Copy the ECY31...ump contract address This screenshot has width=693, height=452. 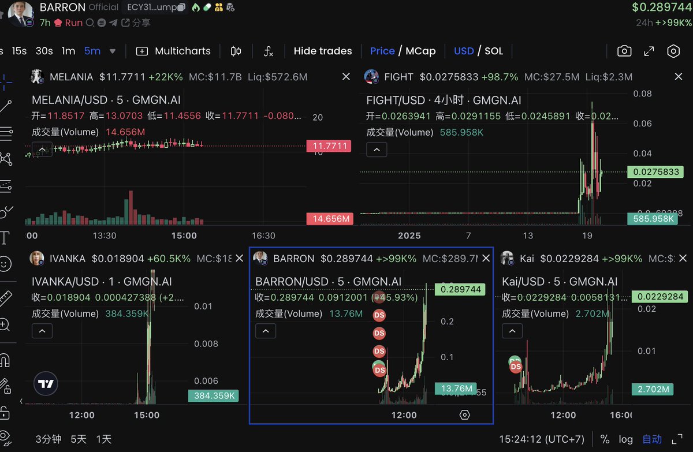click(x=181, y=8)
